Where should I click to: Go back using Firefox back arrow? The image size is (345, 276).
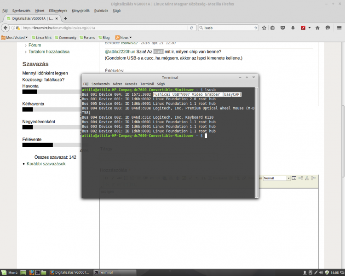click(6, 28)
